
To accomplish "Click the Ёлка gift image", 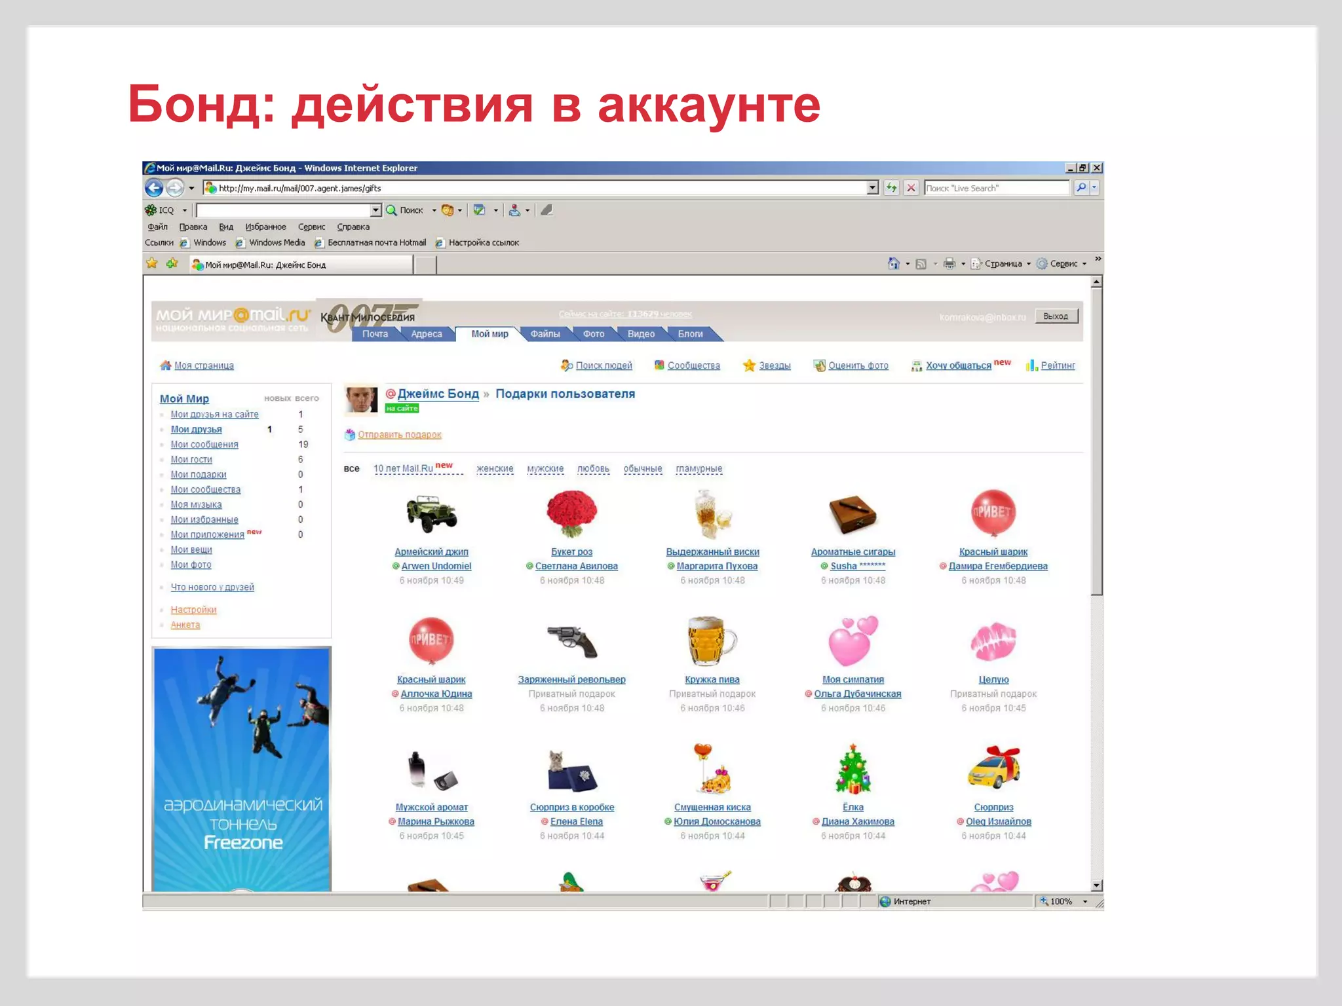I will 853,769.
